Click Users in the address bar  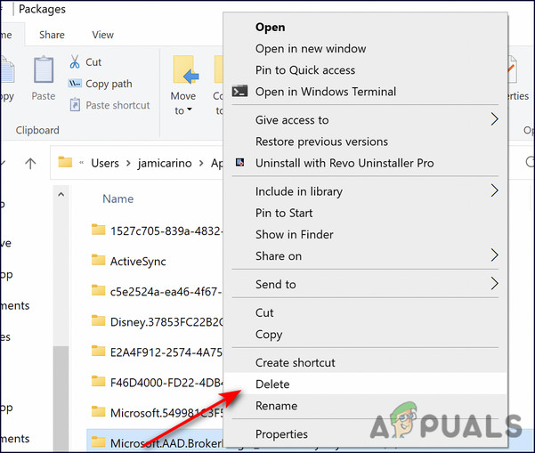(x=105, y=164)
